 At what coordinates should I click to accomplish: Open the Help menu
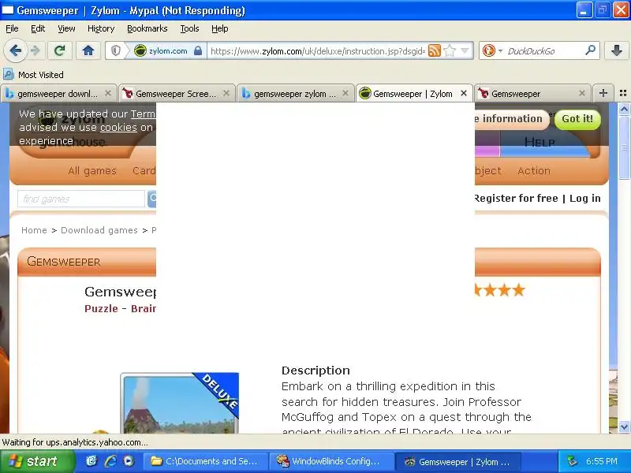[220, 28]
